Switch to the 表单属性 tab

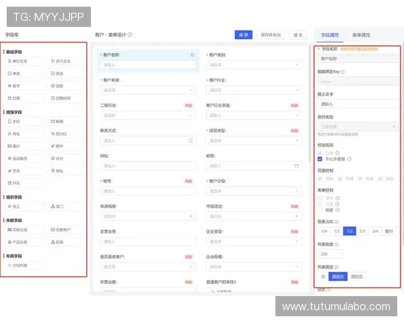(361, 35)
